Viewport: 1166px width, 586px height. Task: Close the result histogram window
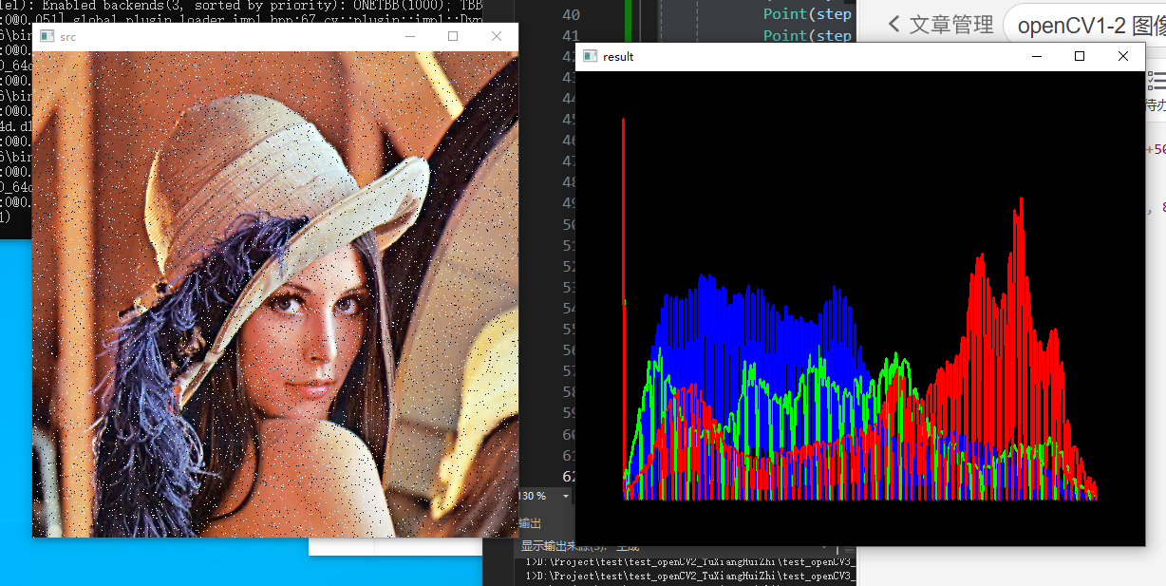tap(1123, 56)
